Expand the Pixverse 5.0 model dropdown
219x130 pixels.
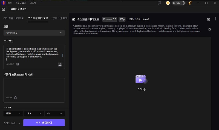[34, 33]
